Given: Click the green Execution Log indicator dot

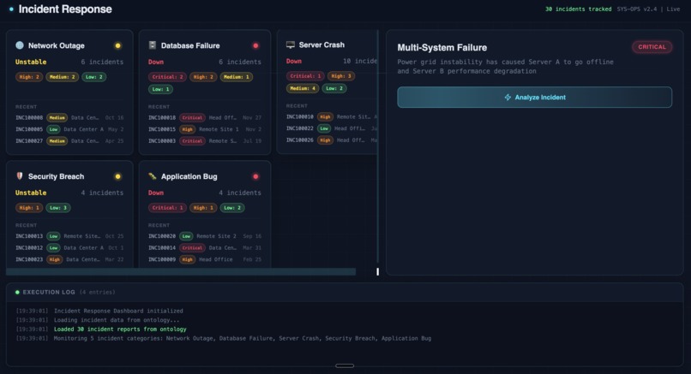Looking at the screenshot, I should coord(17,292).
